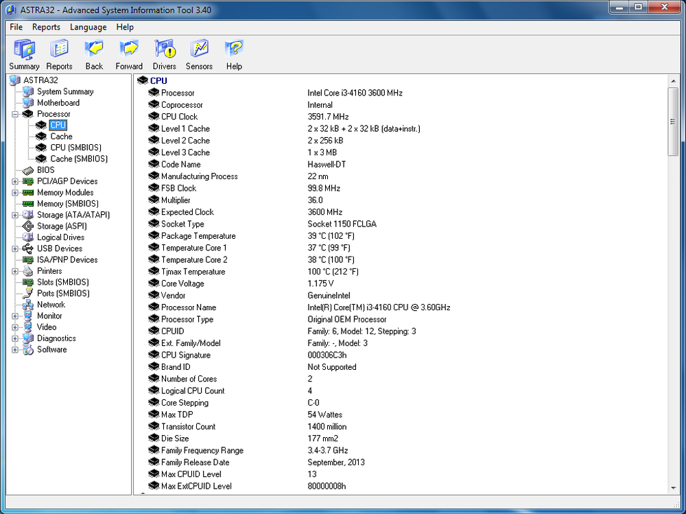Expand the Printers tree node
Image resolution: width=686 pixels, height=514 pixels.
tap(15, 272)
